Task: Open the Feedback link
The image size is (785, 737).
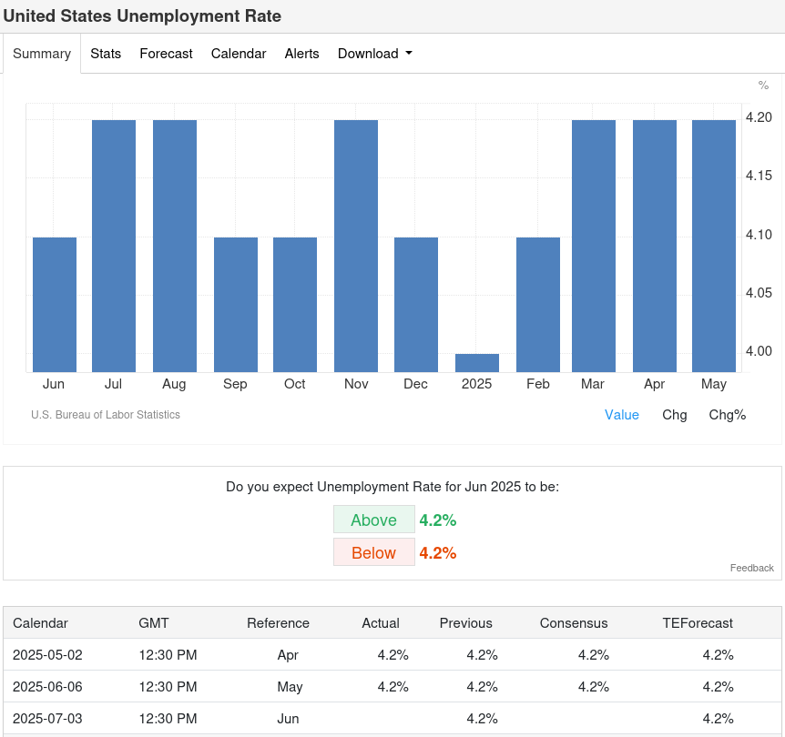Action: (751, 568)
